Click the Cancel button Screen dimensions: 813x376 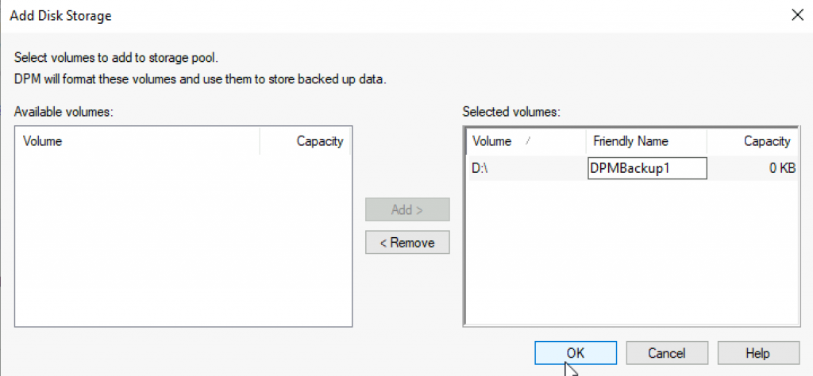pyautogui.click(x=667, y=353)
